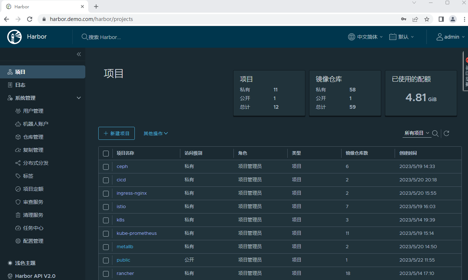The image size is (468, 280).
Task: Open 配置管理 in the sidebar
Action: click(33, 241)
